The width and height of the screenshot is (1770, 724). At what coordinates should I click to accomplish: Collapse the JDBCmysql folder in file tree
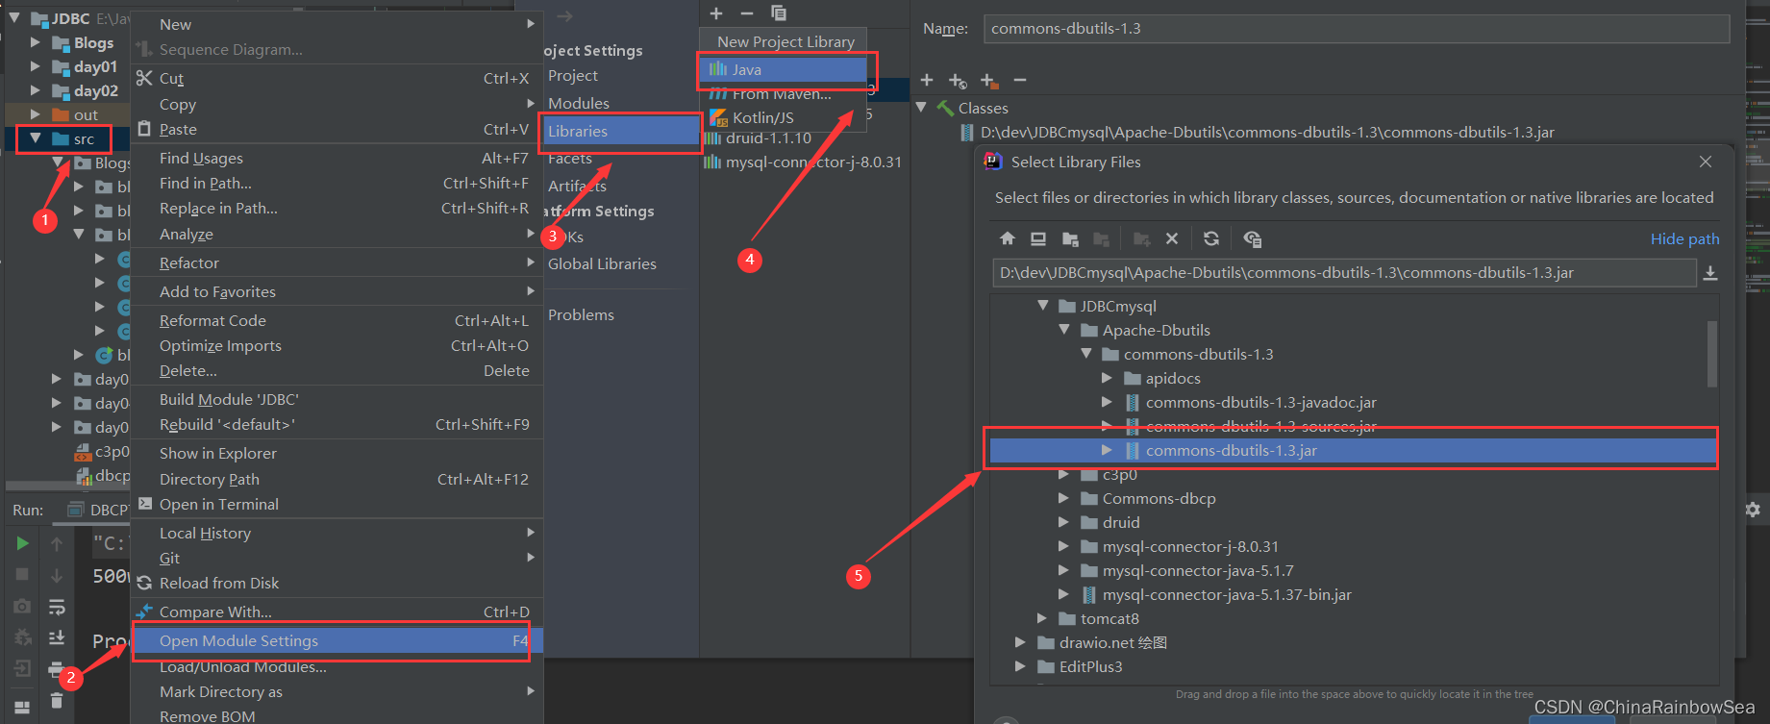point(1043,306)
